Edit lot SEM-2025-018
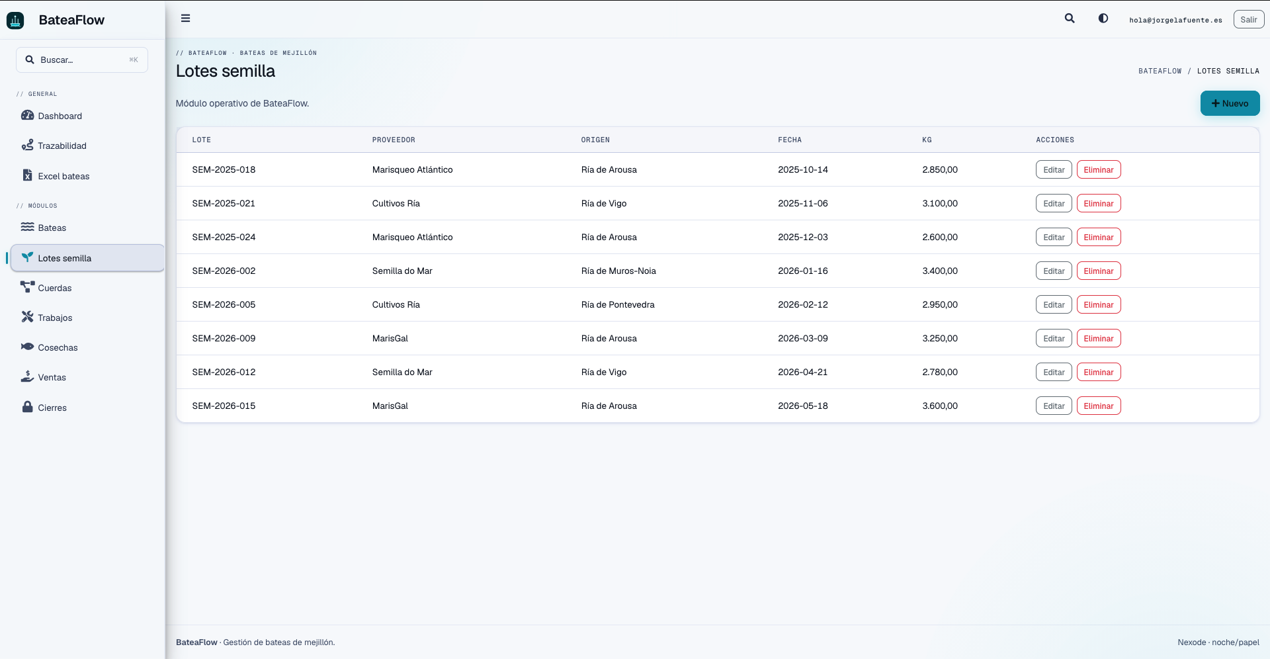Screen dimensions: 1270x659 pos(1053,170)
